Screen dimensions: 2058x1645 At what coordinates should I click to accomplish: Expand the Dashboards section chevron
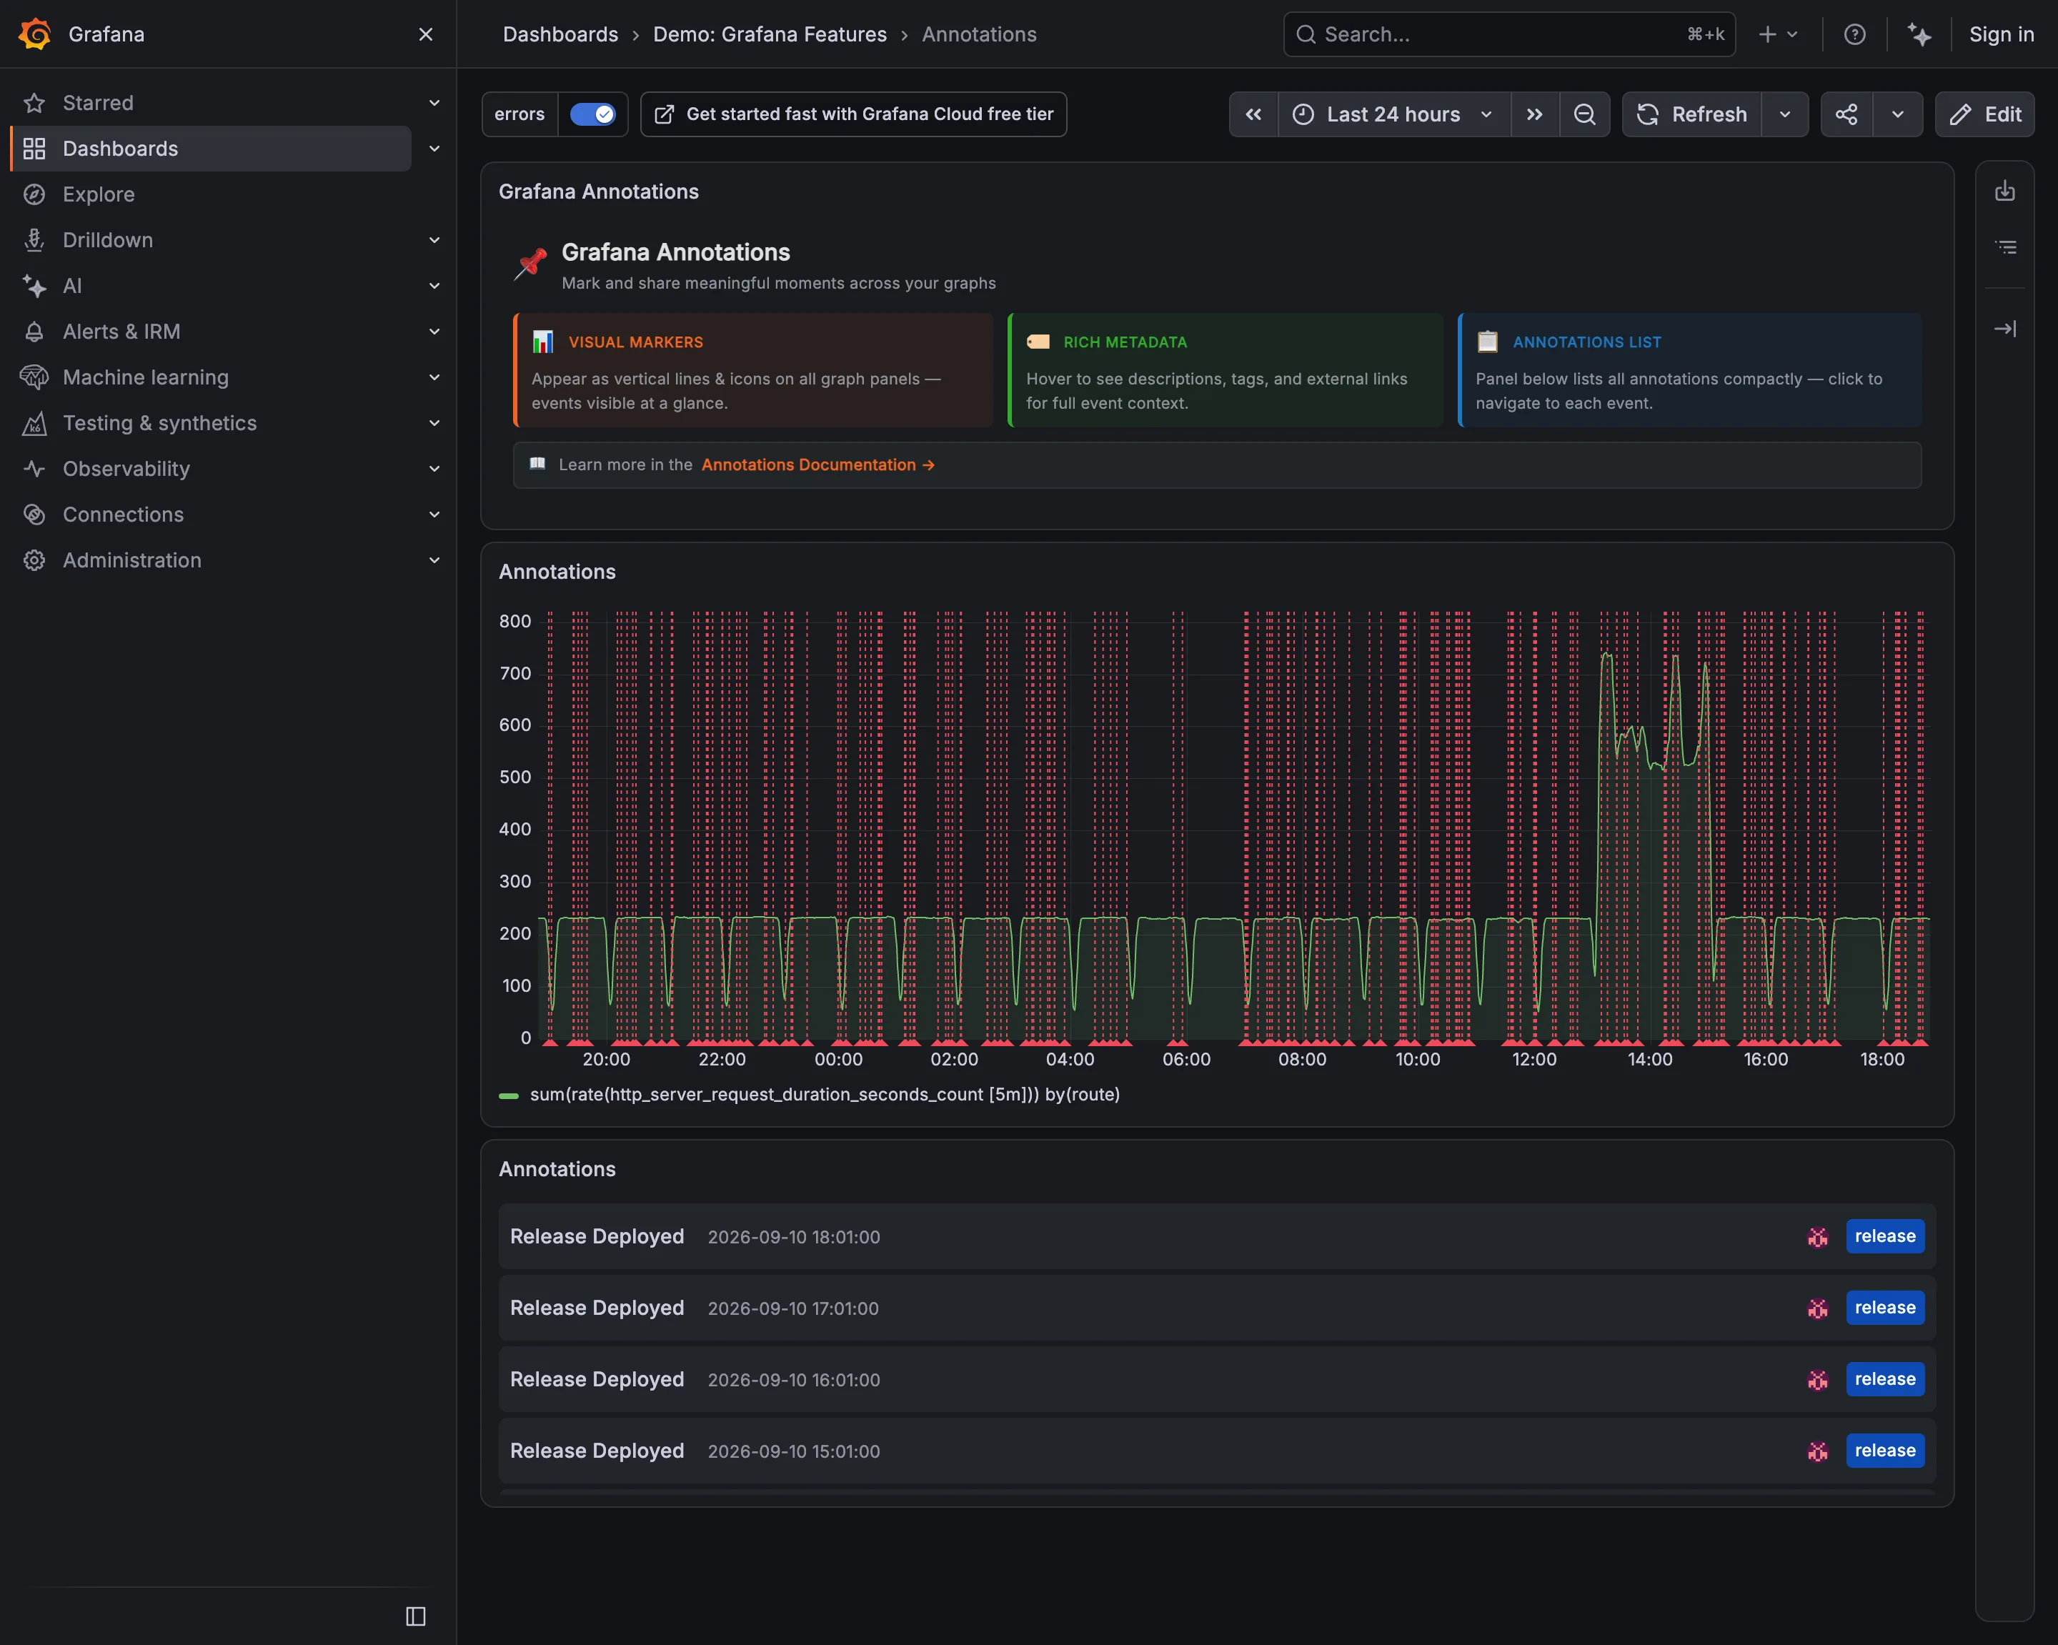point(434,149)
